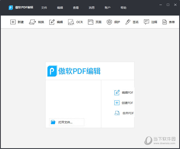The width and height of the screenshot is (180, 149).
Task: Open the 消息 (Messages) menu
Action: 92,8
